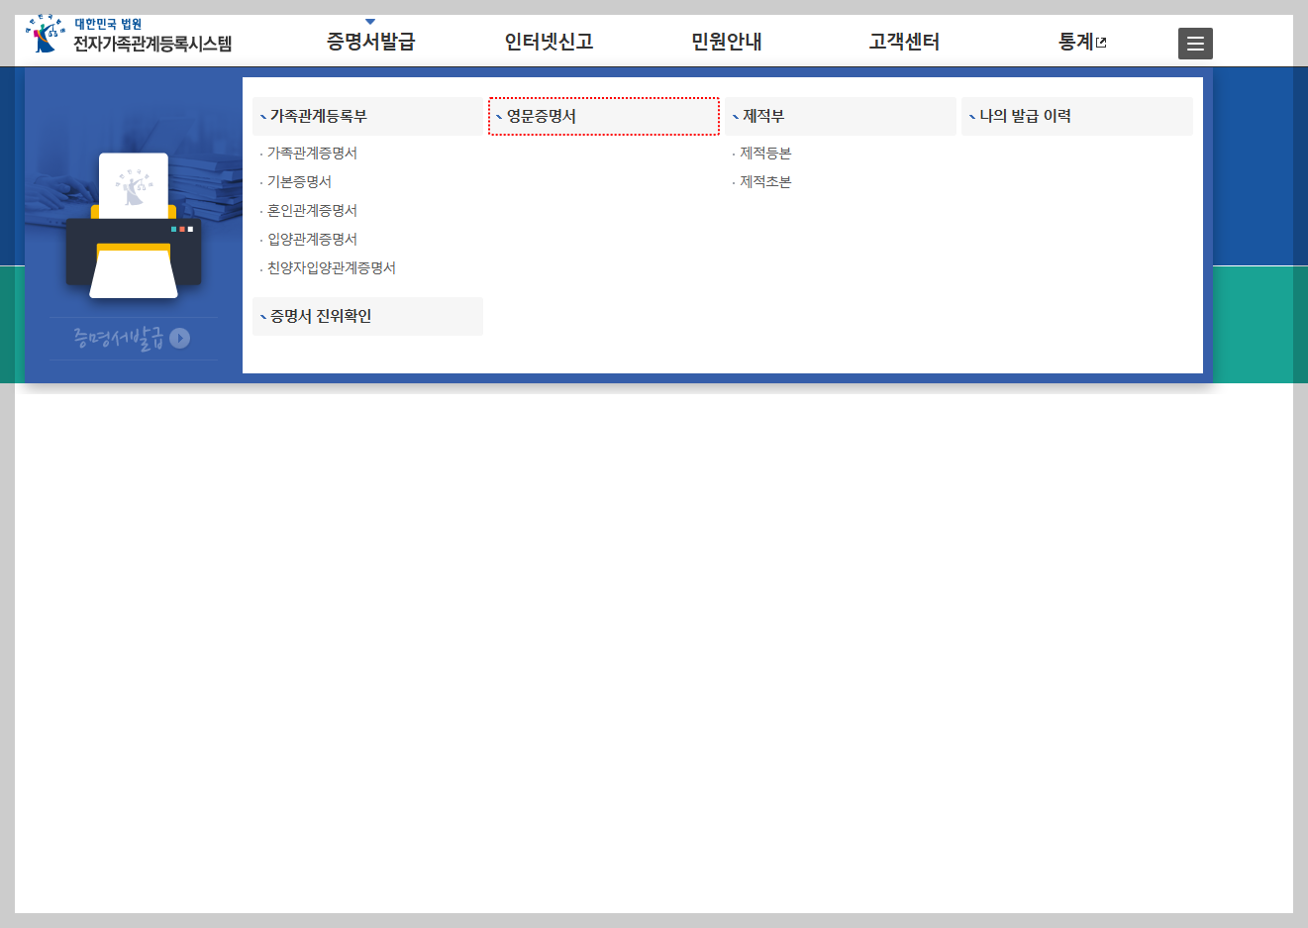This screenshot has width=1308, height=928.
Task: Click the arrow icon before 가족관계등록부
Action: (x=260, y=116)
